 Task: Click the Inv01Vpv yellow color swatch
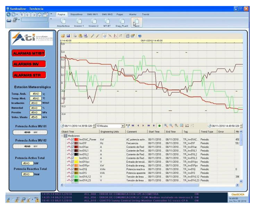coord(77,162)
